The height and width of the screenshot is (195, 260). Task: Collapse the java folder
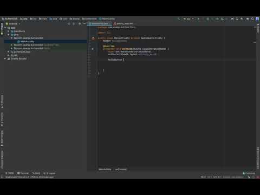click(x=8, y=35)
